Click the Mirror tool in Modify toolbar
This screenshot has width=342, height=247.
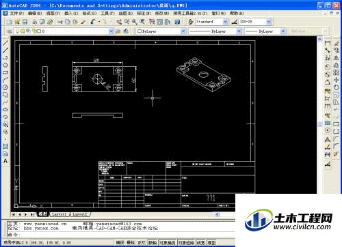tap(337, 58)
